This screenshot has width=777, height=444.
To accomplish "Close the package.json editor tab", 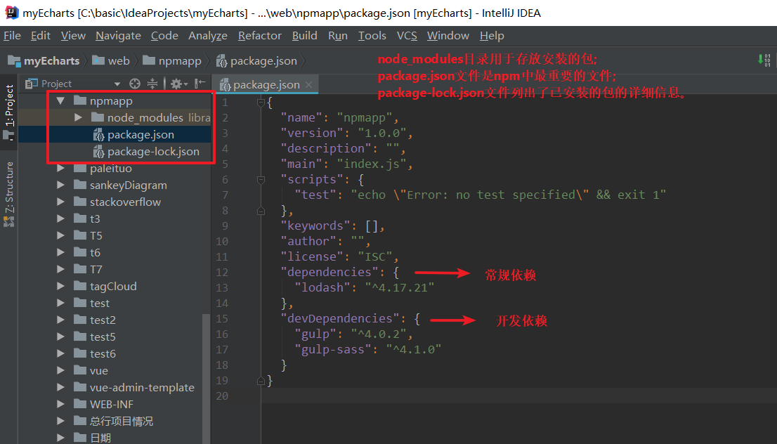I will pos(308,85).
